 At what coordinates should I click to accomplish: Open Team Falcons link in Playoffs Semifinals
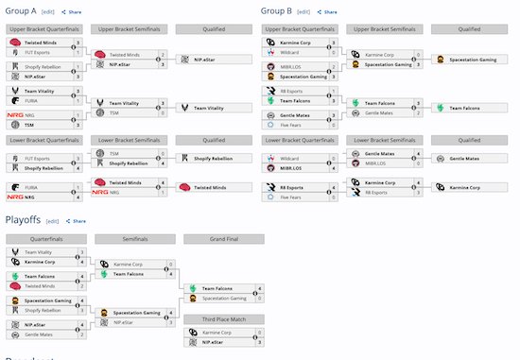(129, 274)
